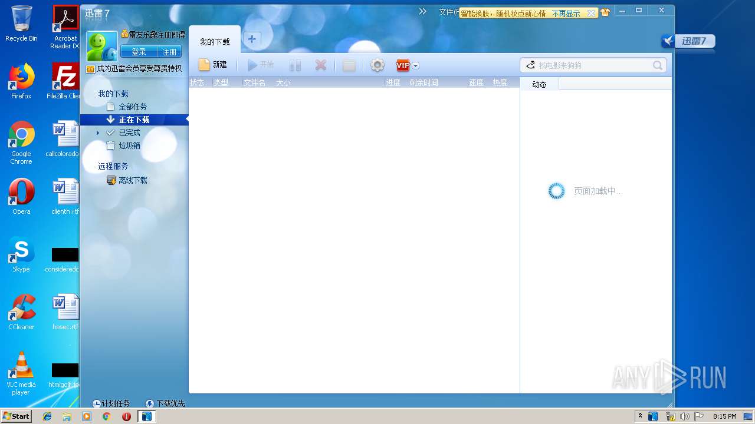Click the 注册 register button

point(169,52)
